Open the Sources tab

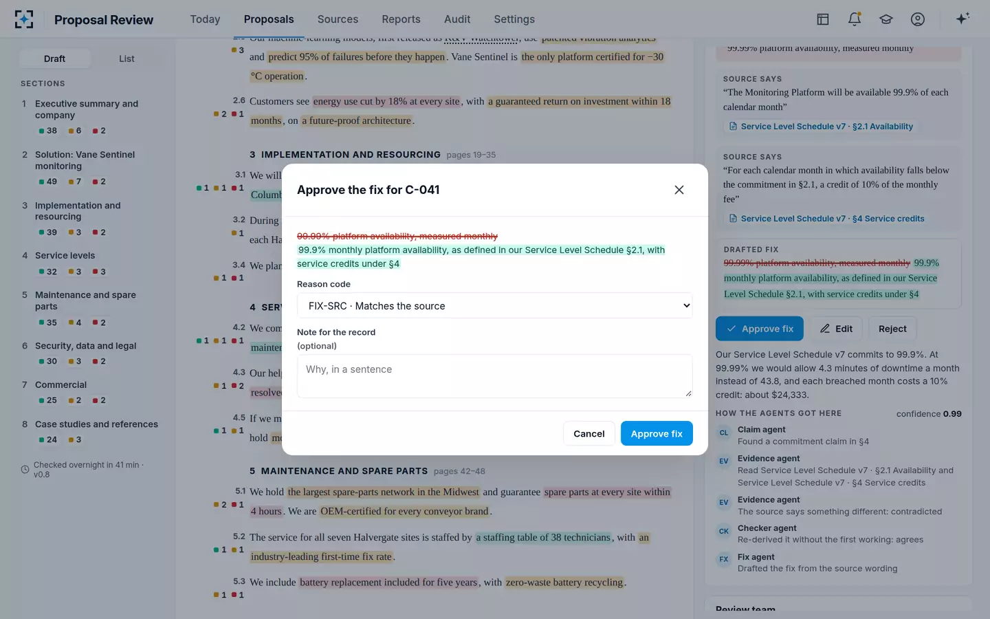point(338,19)
